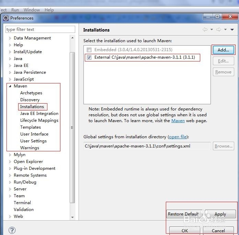Expand the Java preferences node
The width and height of the screenshot is (239, 235).
[10, 59]
